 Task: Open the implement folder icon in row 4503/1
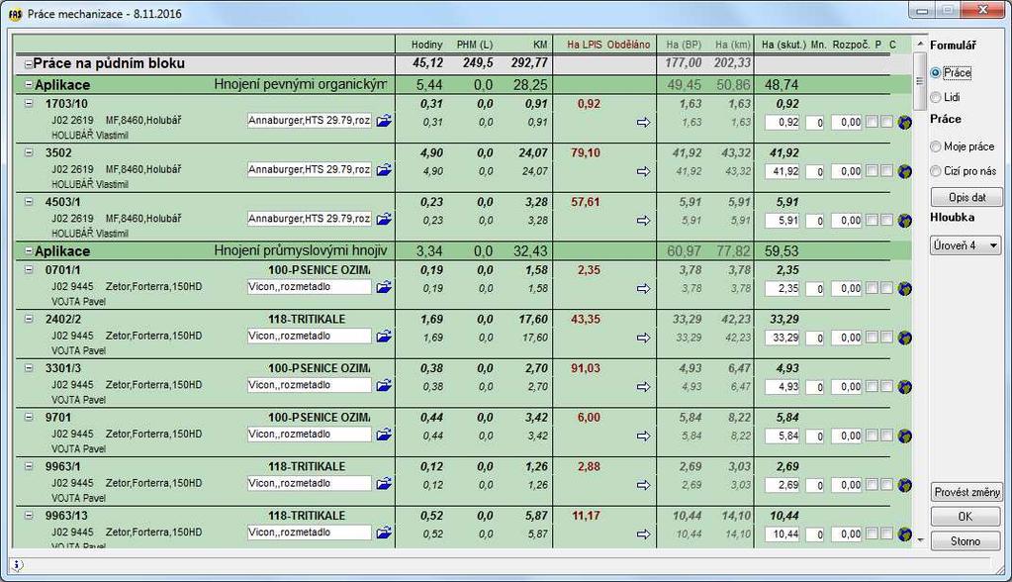384,219
